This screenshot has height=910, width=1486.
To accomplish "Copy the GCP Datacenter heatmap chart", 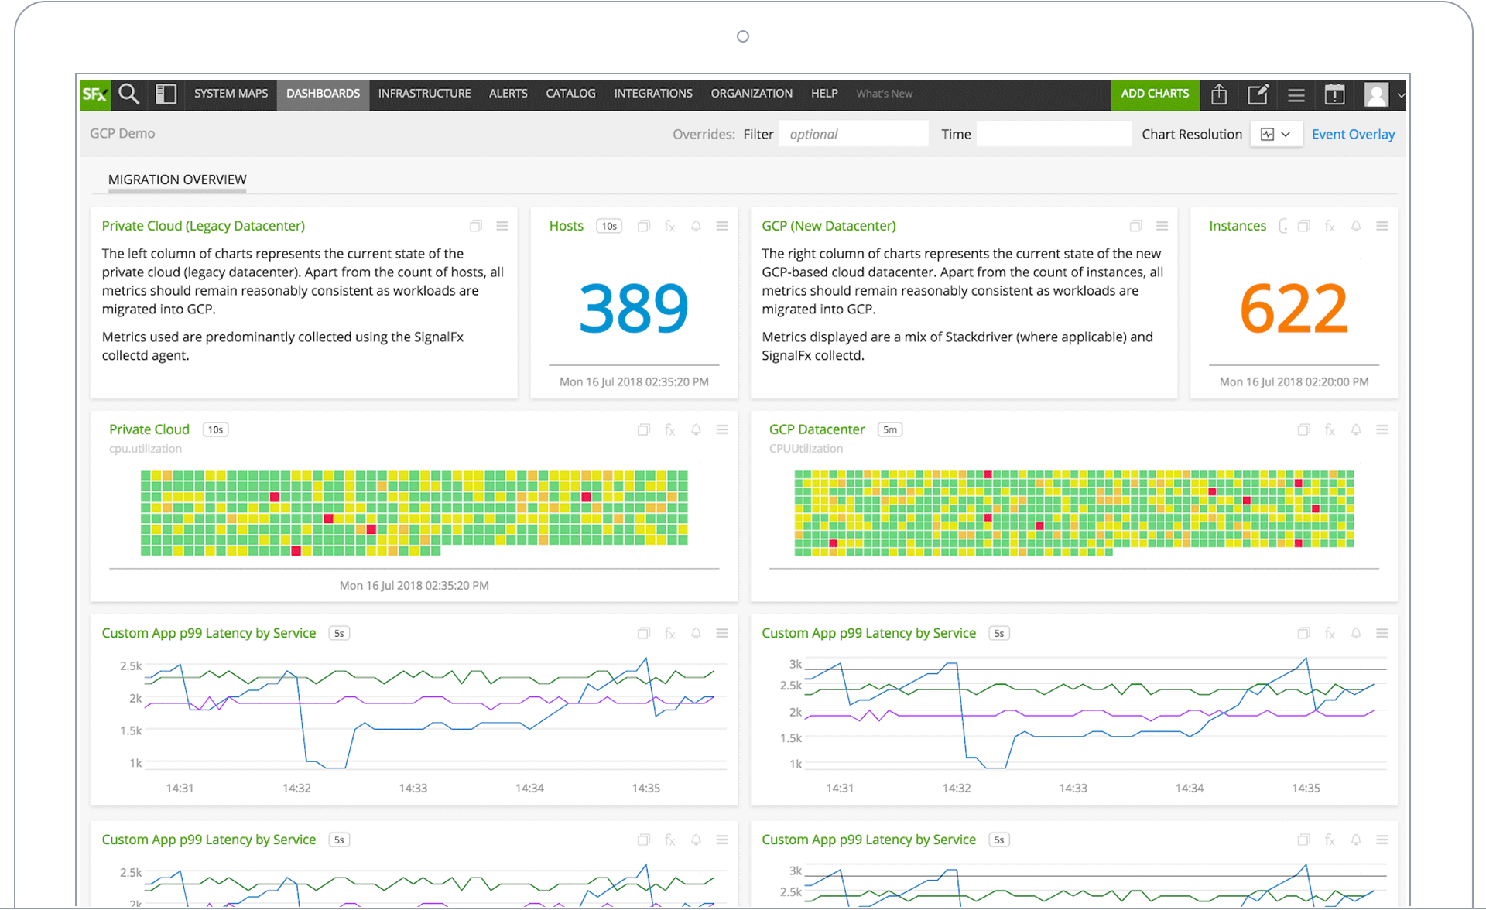I will pyautogui.click(x=1304, y=429).
